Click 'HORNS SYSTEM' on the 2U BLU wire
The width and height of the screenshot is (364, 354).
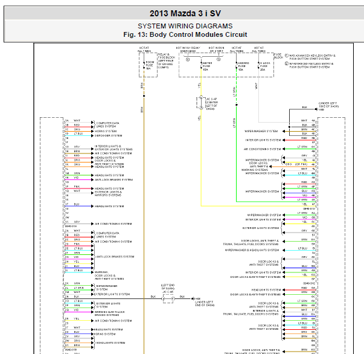tap(104, 334)
